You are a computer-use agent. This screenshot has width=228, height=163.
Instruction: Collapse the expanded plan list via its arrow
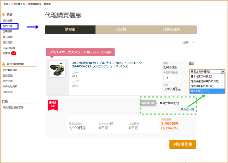223,72
